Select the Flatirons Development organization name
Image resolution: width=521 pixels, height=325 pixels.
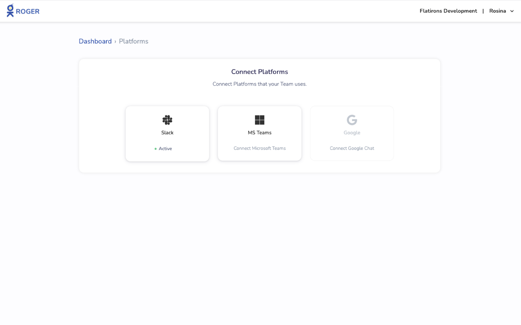tap(448, 11)
